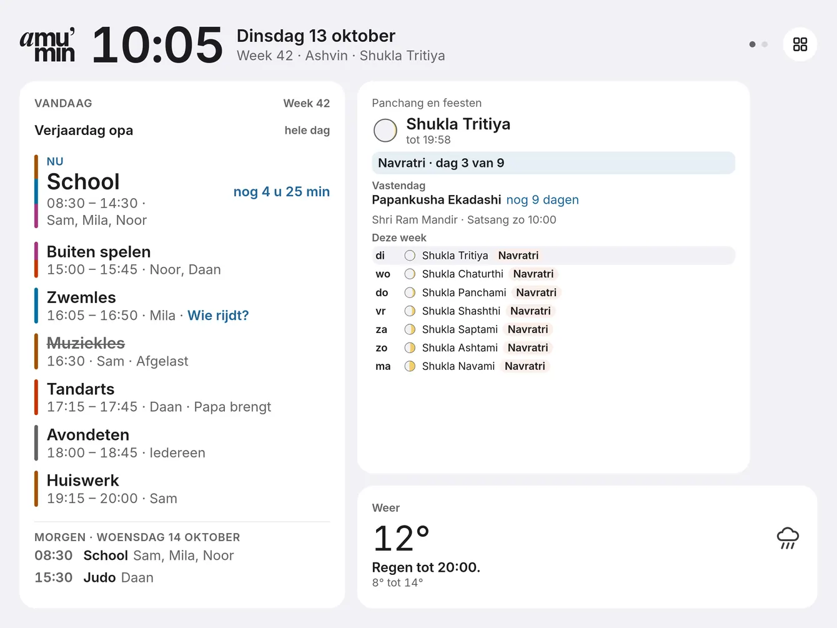Click the Navratri tag in the wo row

tap(533, 274)
